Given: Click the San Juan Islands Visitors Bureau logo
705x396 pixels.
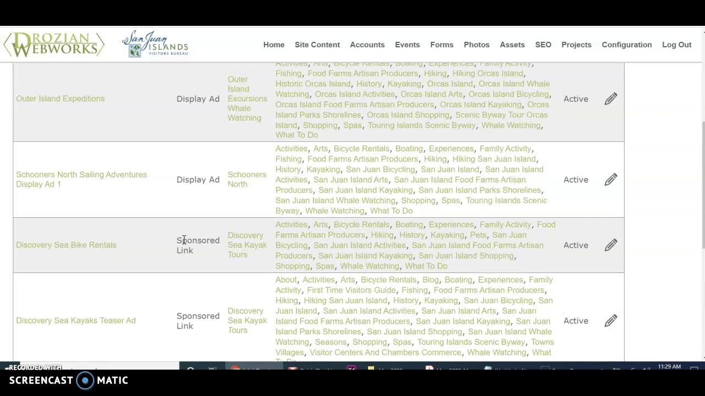Looking at the screenshot, I should pyautogui.click(x=155, y=44).
